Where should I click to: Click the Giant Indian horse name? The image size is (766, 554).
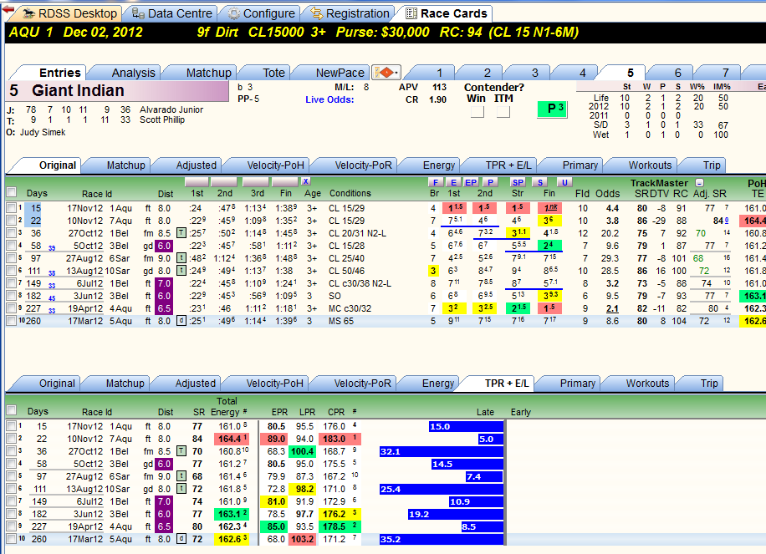coord(78,91)
